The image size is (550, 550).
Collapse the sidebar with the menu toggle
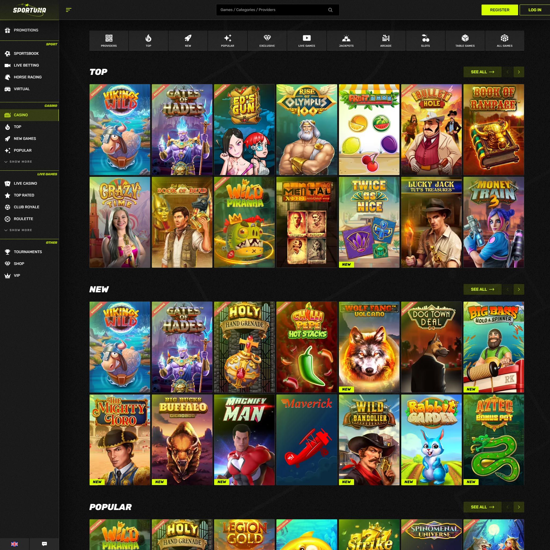click(x=68, y=10)
